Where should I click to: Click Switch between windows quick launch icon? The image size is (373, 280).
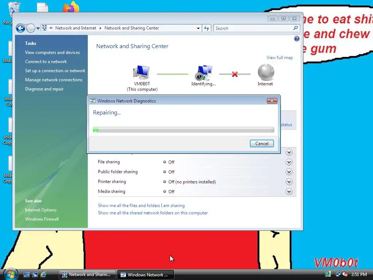(35, 275)
